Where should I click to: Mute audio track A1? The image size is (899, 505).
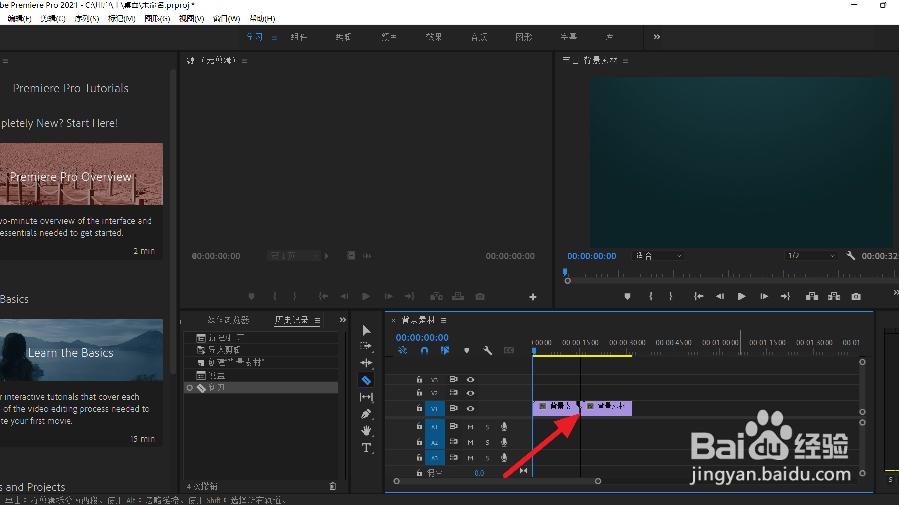(470, 427)
